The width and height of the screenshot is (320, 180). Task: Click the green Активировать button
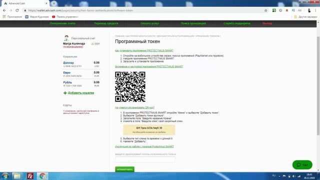click(x=124, y=169)
